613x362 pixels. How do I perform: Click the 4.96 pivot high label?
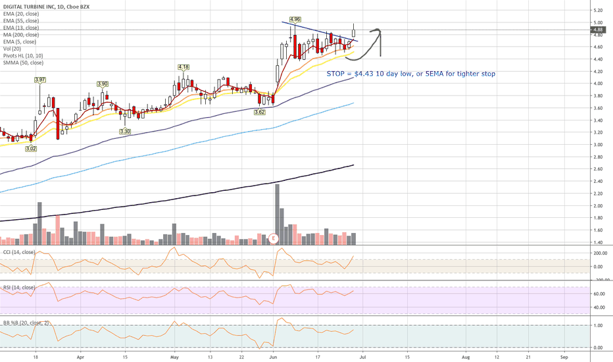point(295,19)
